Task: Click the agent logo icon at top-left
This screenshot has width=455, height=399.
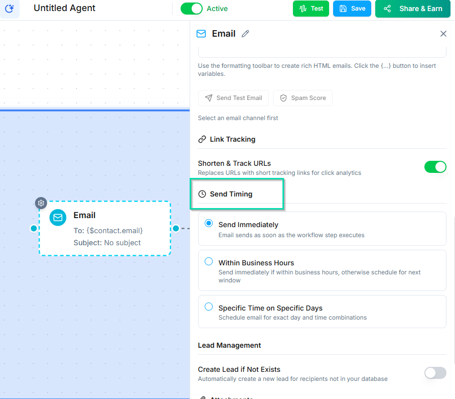Action: (x=9, y=9)
